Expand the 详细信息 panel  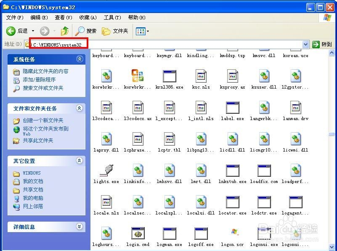(x=80, y=226)
